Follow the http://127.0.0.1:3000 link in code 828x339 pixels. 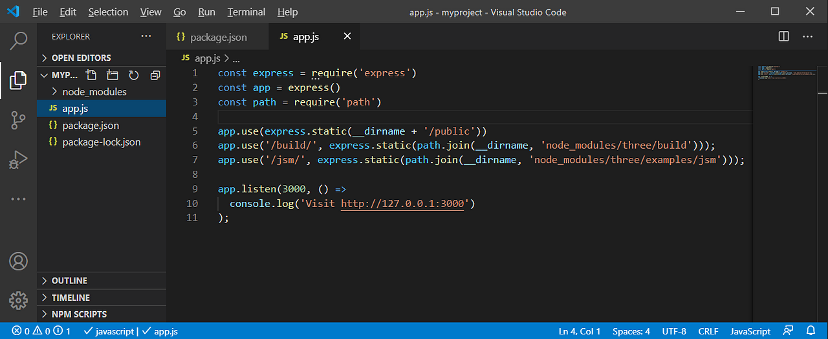coord(402,204)
